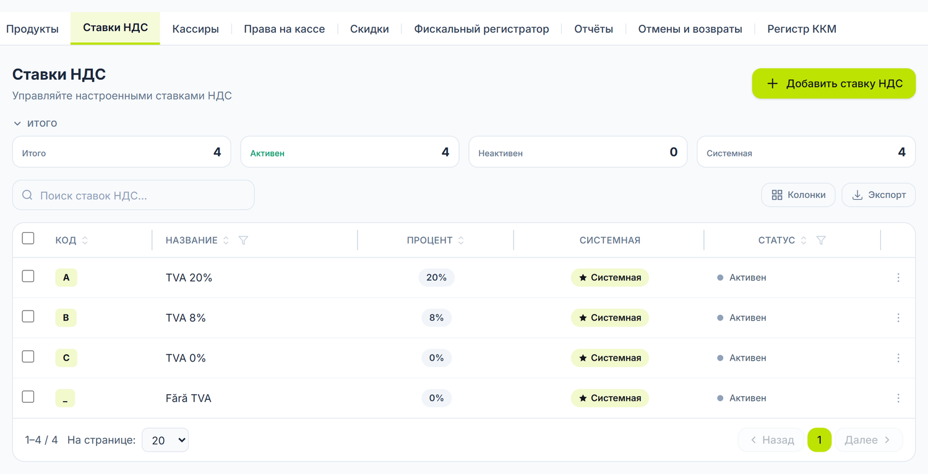
Task: Click the Далее pagination button
Action: pyautogui.click(x=869, y=440)
